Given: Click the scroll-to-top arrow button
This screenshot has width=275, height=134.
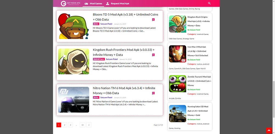Looking at the screenshot, I should click(269, 131).
